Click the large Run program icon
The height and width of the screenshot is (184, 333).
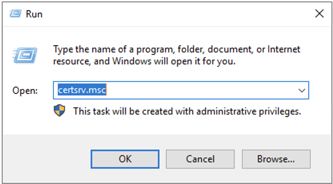click(25, 54)
